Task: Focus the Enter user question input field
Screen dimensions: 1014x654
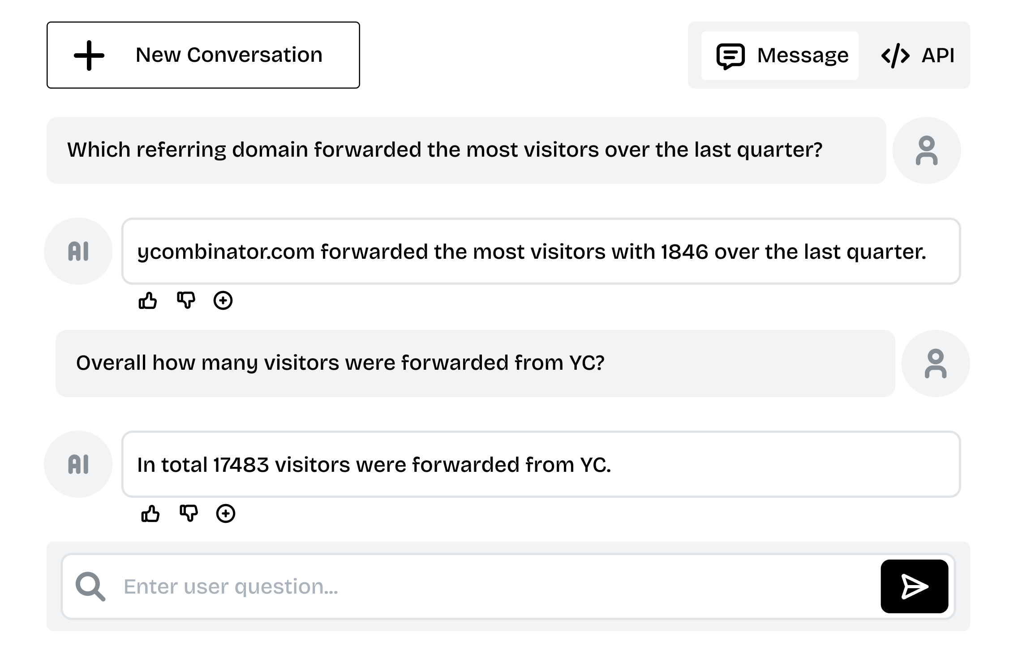Action: coord(493,586)
